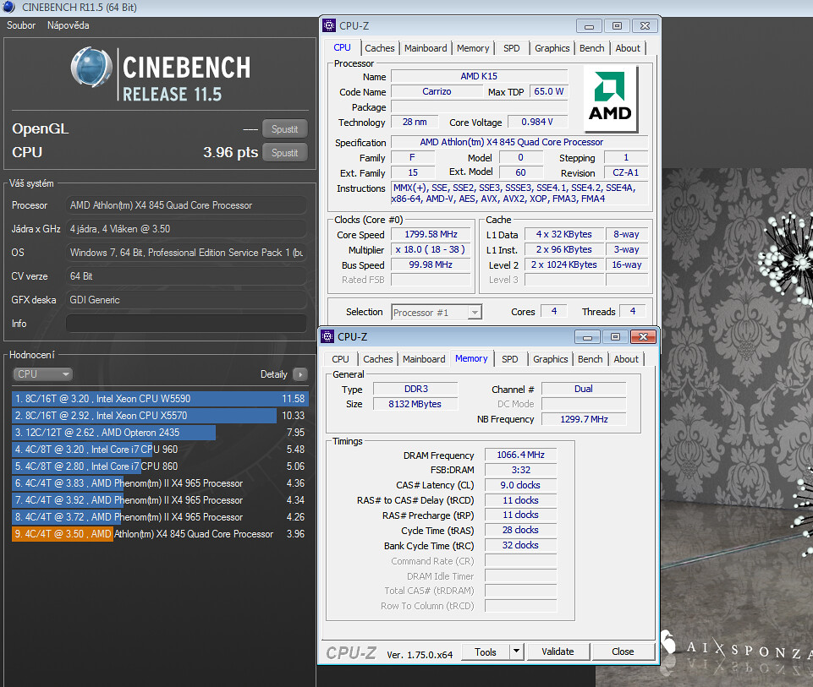This screenshot has width=813, height=687.
Task: Open the Tools dropdown arrow in CPU-Z
Action: pos(516,652)
